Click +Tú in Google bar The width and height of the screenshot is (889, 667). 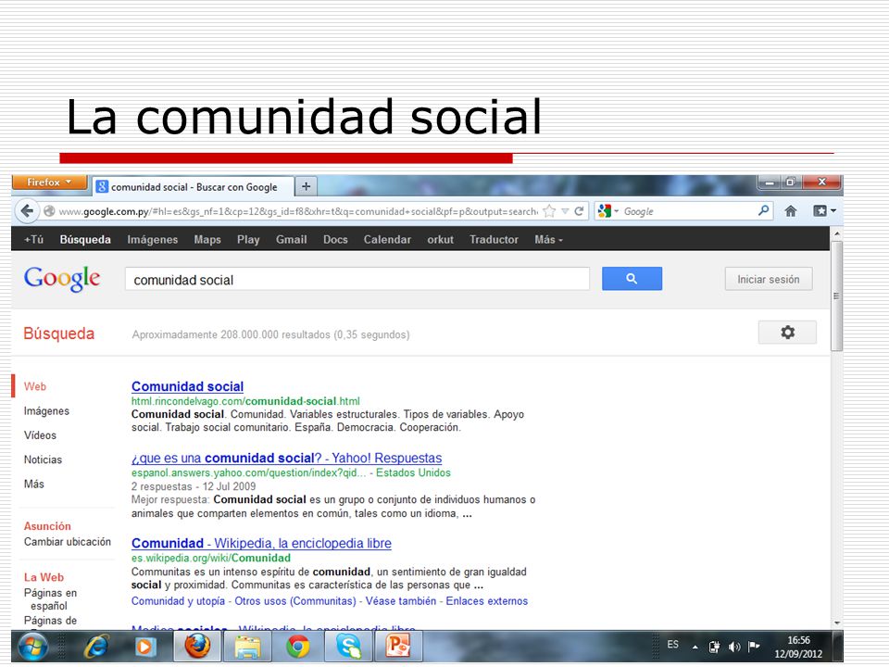(33, 239)
